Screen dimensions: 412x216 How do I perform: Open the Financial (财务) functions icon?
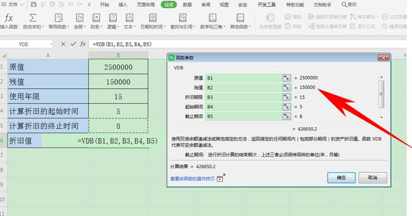(96, 18)
